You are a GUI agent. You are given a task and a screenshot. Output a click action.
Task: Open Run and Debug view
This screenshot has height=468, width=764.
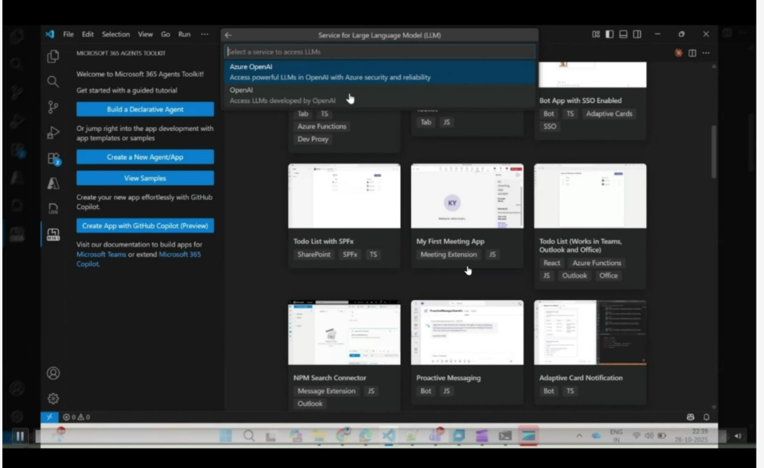(x=53, y=133)
